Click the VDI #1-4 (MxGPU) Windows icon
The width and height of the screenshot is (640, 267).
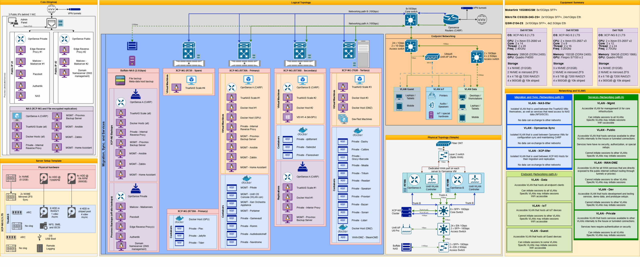(x=287, y=117)
